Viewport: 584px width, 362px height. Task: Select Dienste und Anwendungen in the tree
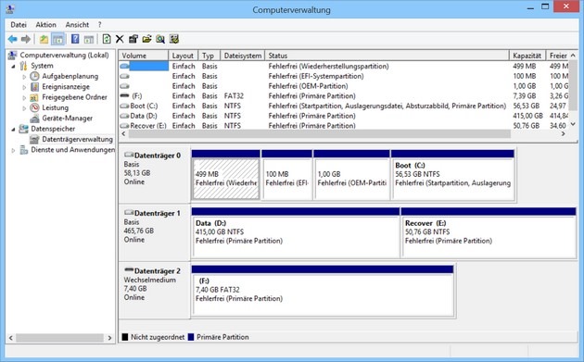pyautogui.click(x=72, y=150)
